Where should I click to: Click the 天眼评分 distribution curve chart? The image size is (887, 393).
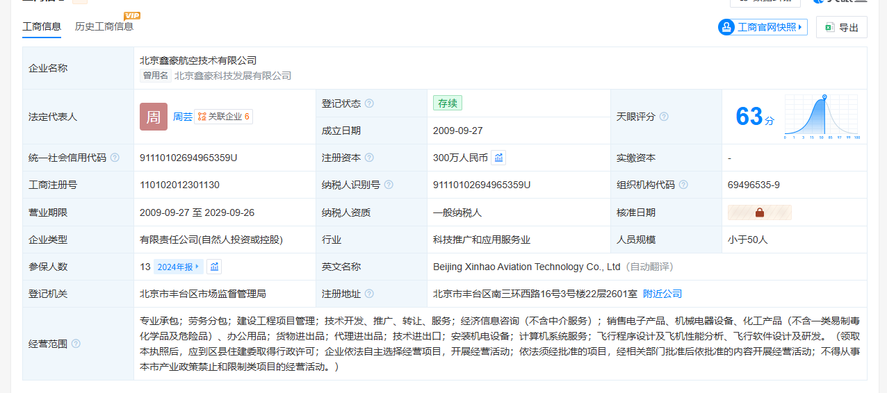[822, 117]
